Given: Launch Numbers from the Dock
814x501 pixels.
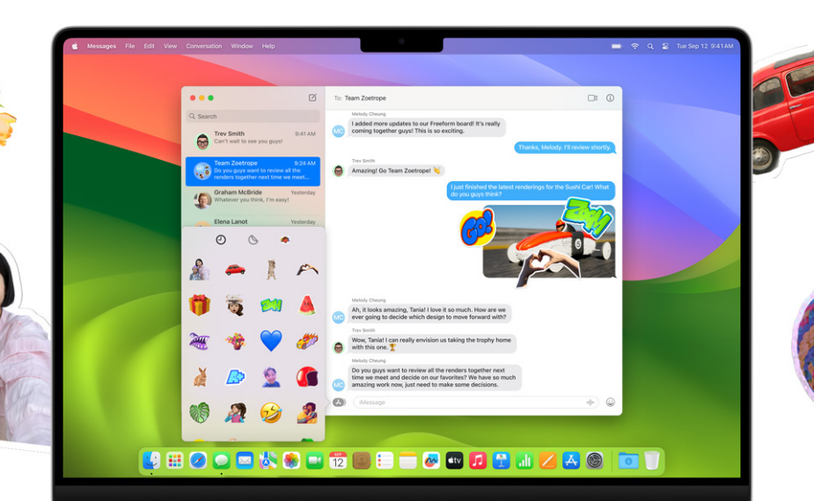Looking at the screenshot, I should 524,460.
